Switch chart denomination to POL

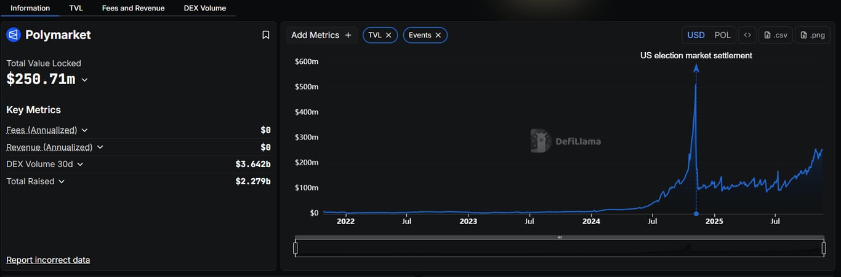[723, 35]
